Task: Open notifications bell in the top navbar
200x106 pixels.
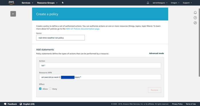Action: pyautogui.click(x=148, y=3)
